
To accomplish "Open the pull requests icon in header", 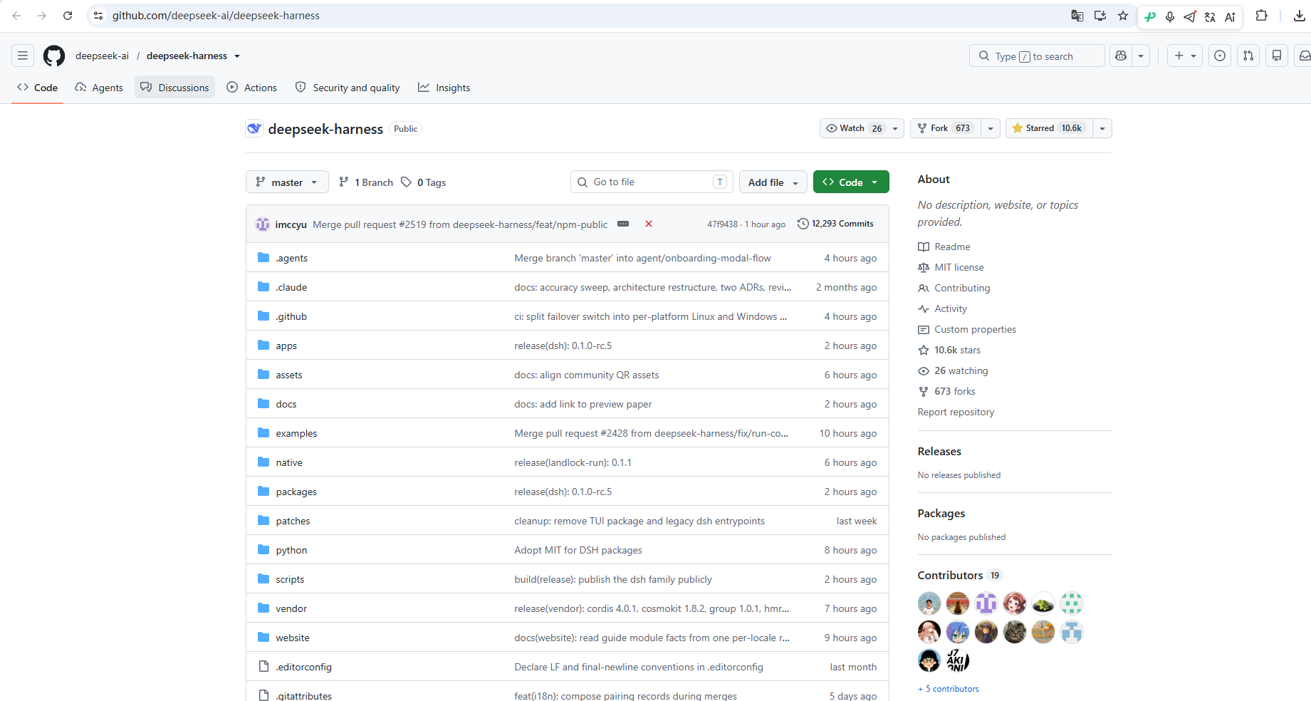I will (x=1248, y=56).
